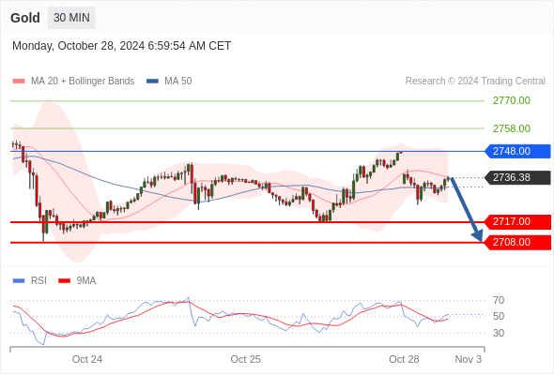Click the 2758.00 resistance level label

511,128
